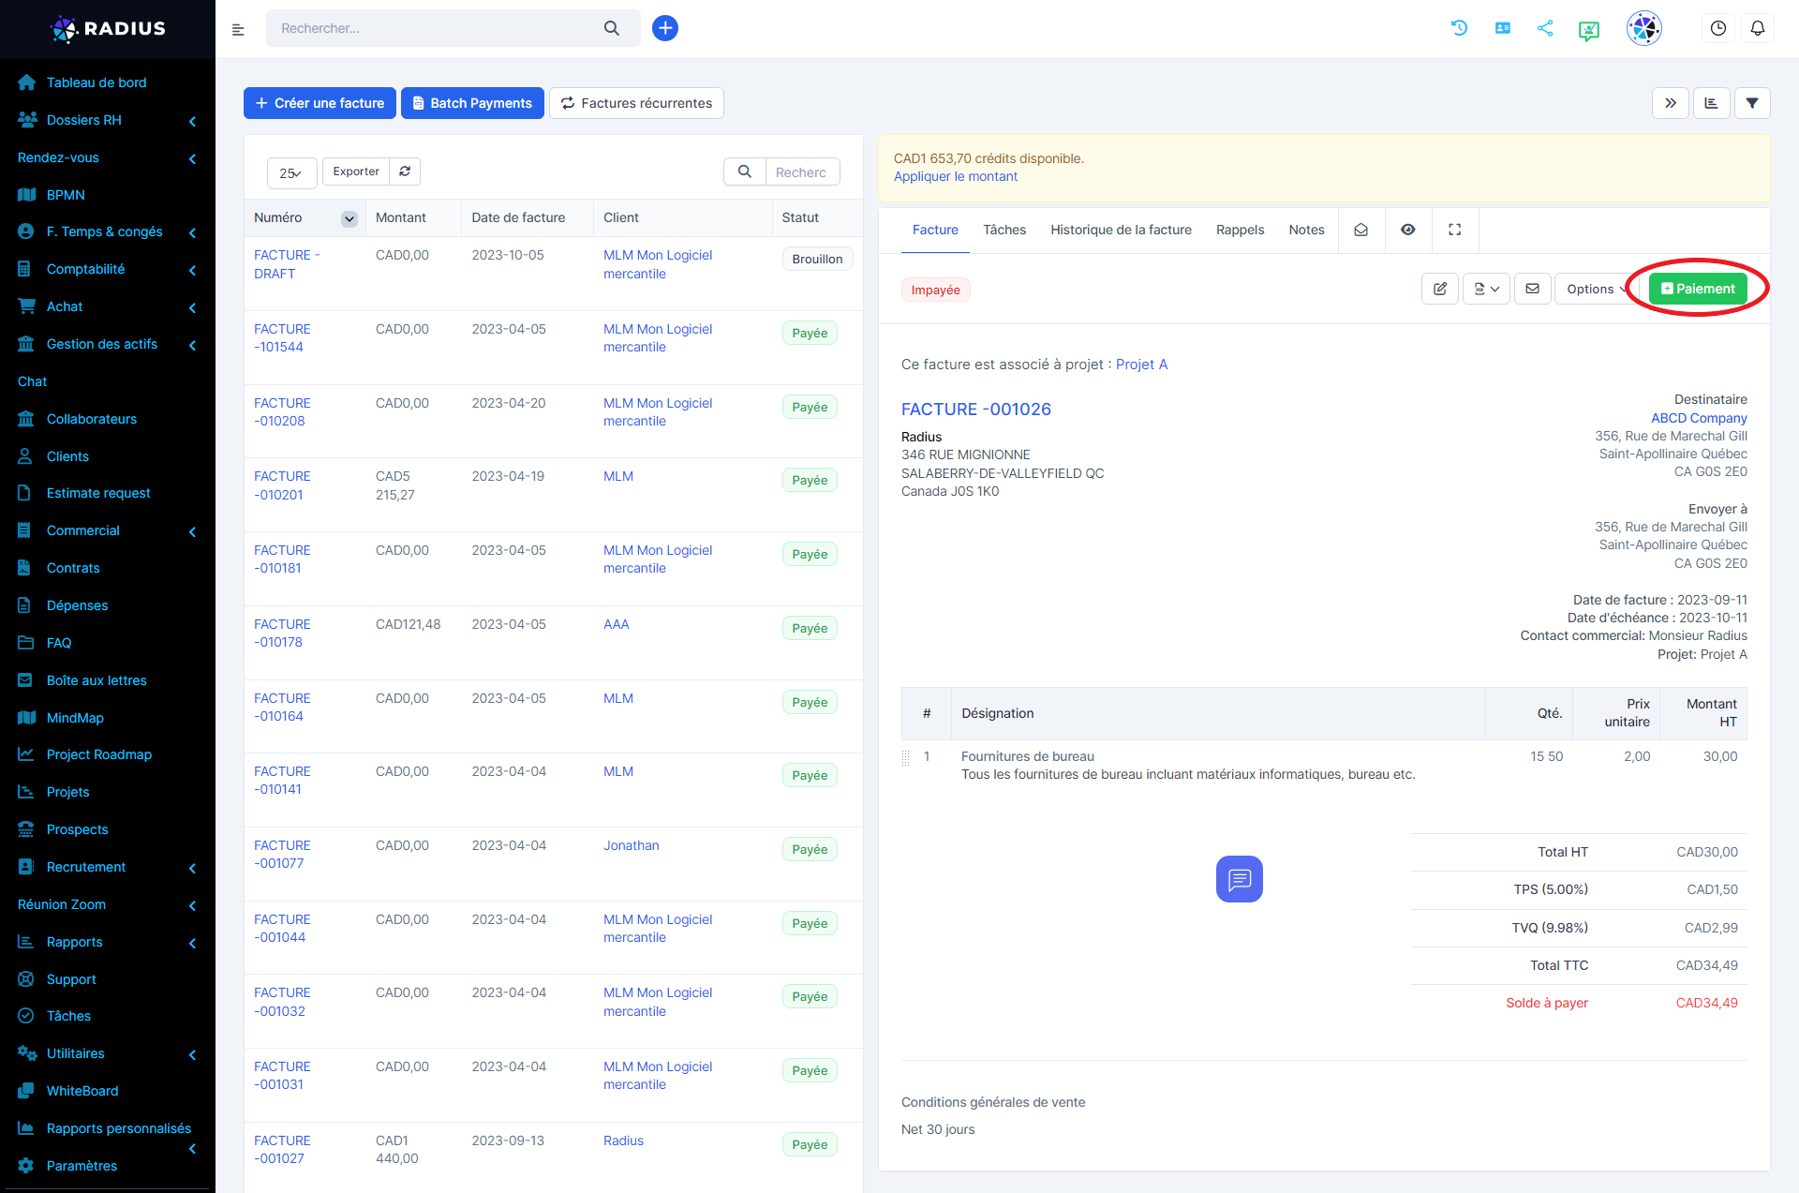1799x1193 pixels.
Task: Open Paramètres in the sidebar
Action: tap(82, 1166)
